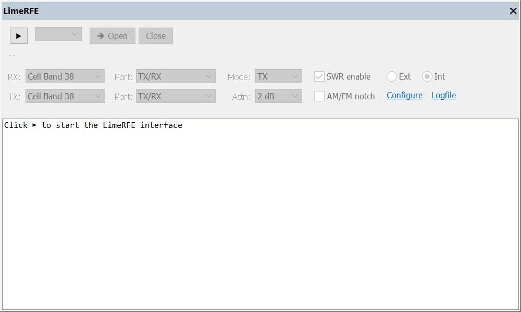Viewport: 521px width, 312px height.
Task: Select the Int radio button
Action: [x=427, y=76]
